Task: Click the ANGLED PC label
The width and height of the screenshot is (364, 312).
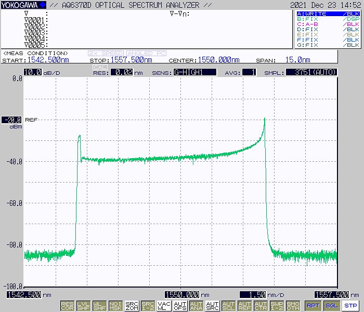Action: click(145, 54)
